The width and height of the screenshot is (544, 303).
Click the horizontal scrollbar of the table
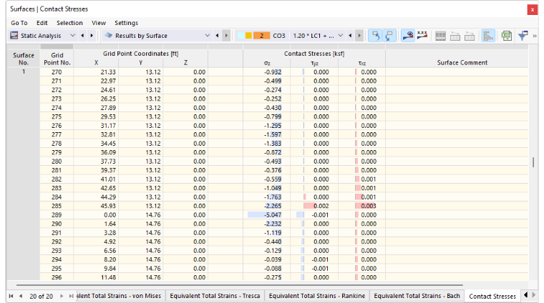click(239, 285)
